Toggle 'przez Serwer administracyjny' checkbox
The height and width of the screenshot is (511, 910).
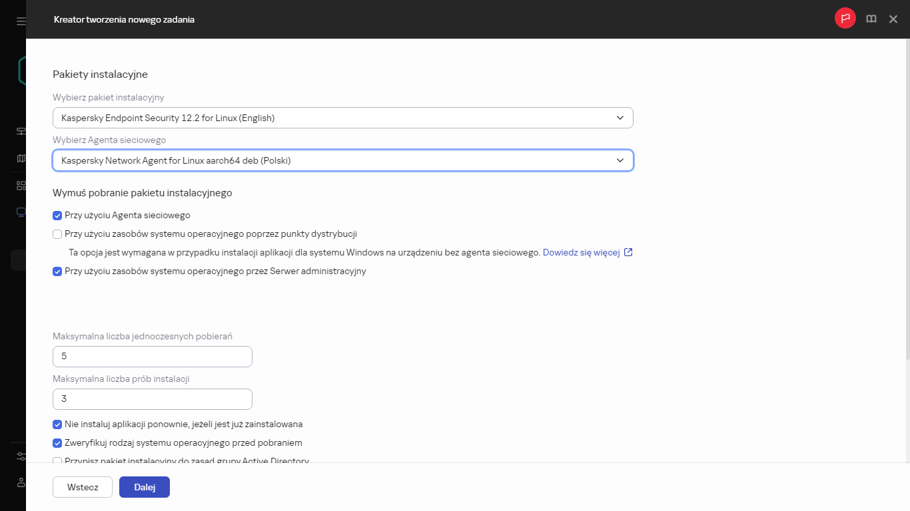(x=57, y=271)
